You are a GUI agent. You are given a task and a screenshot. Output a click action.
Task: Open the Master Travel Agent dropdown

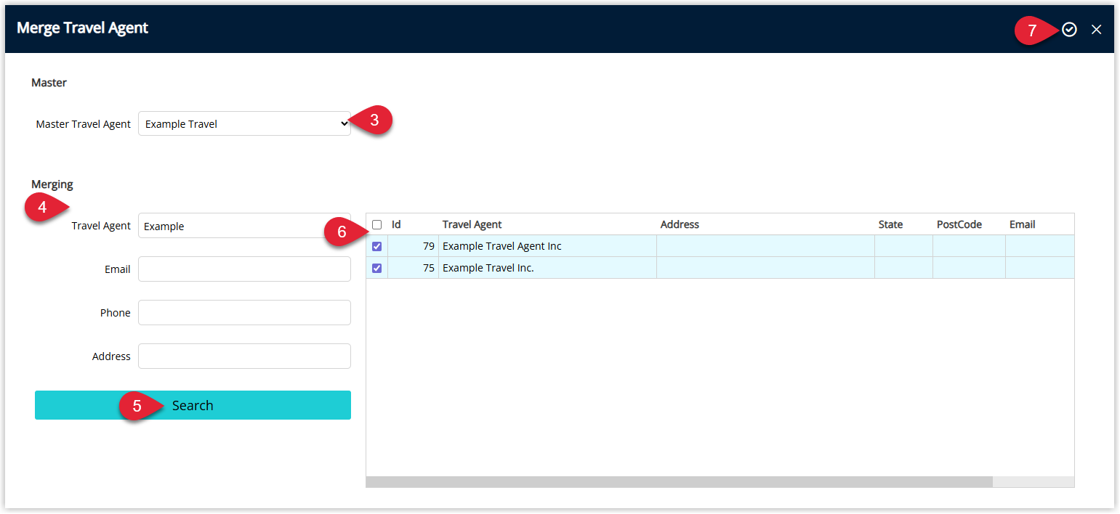[x=244, y=123]
